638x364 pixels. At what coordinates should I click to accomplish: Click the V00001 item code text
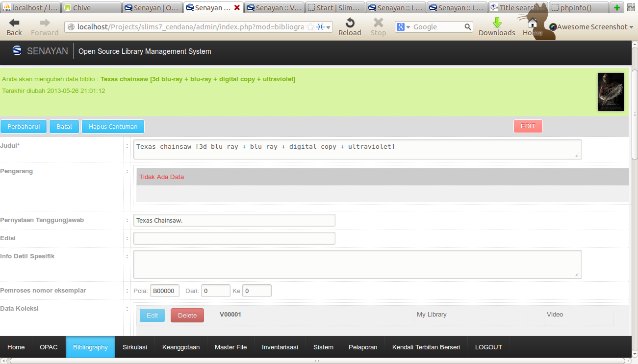[x=230, y=315]
